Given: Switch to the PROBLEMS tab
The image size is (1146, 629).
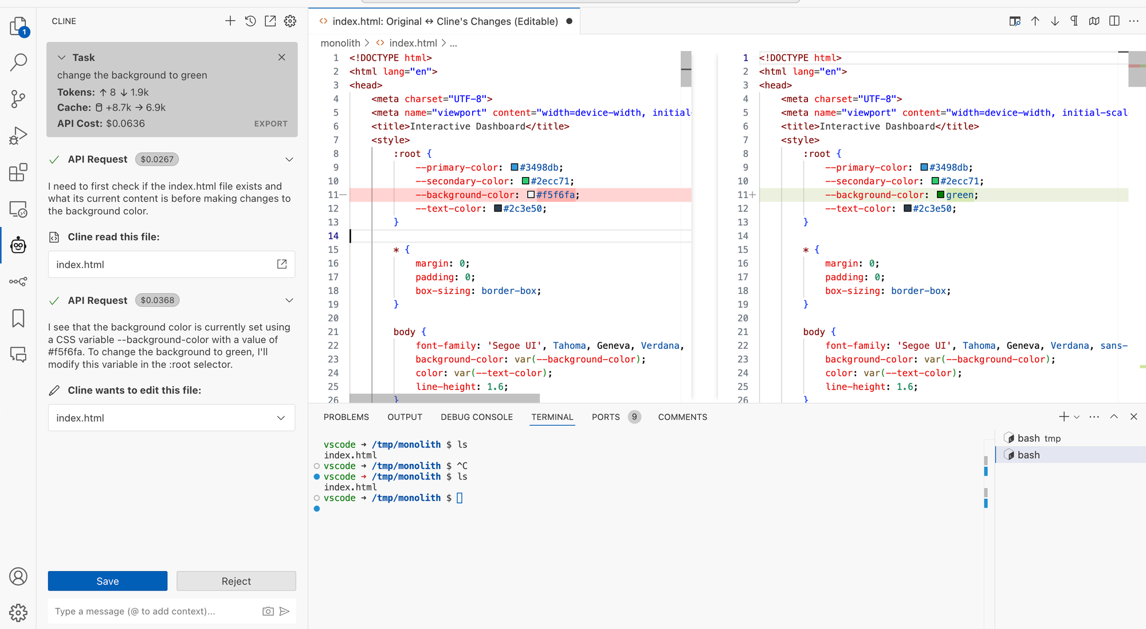Looking at the screenshot, I should 346,417.
